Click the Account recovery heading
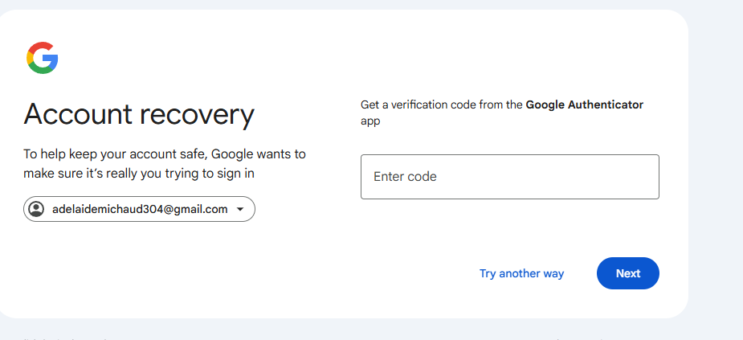This screenshot has height=340, width=743. tap(139, 114)
